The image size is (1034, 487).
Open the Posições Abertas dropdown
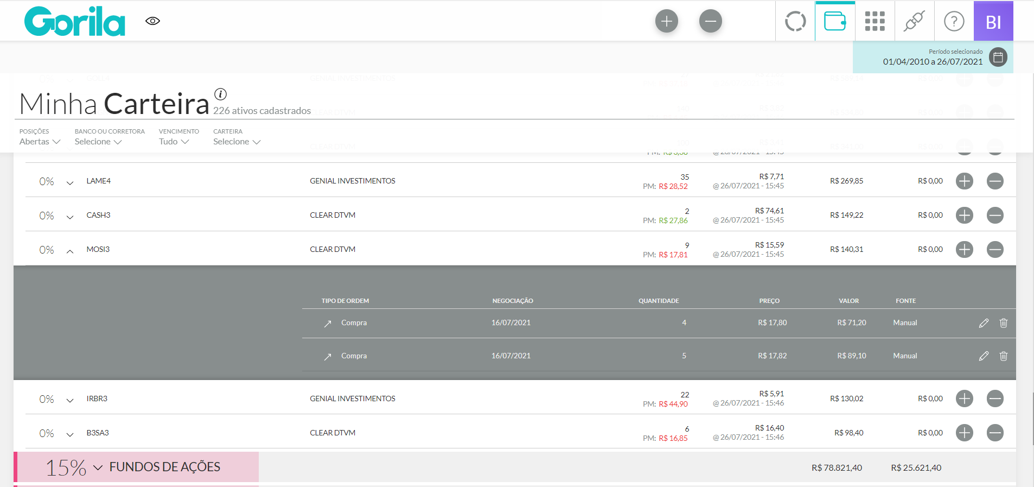pyautogui.click(x=40, y=142)
